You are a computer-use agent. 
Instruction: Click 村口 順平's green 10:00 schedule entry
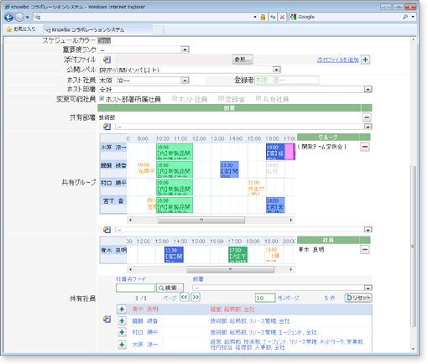pyautogui.click(x=175, y=187)
